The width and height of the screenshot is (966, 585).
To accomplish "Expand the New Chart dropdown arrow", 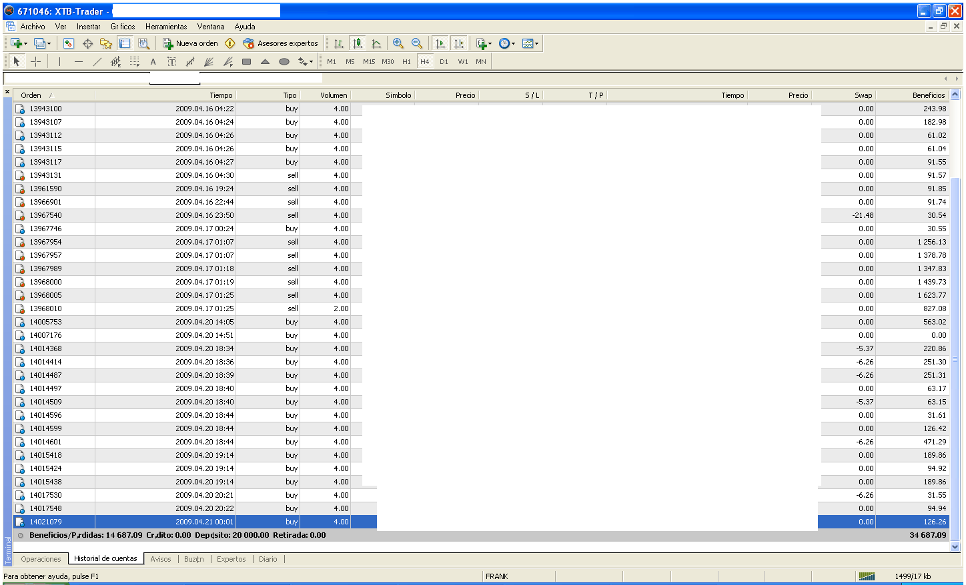I will tap(26, 44).
